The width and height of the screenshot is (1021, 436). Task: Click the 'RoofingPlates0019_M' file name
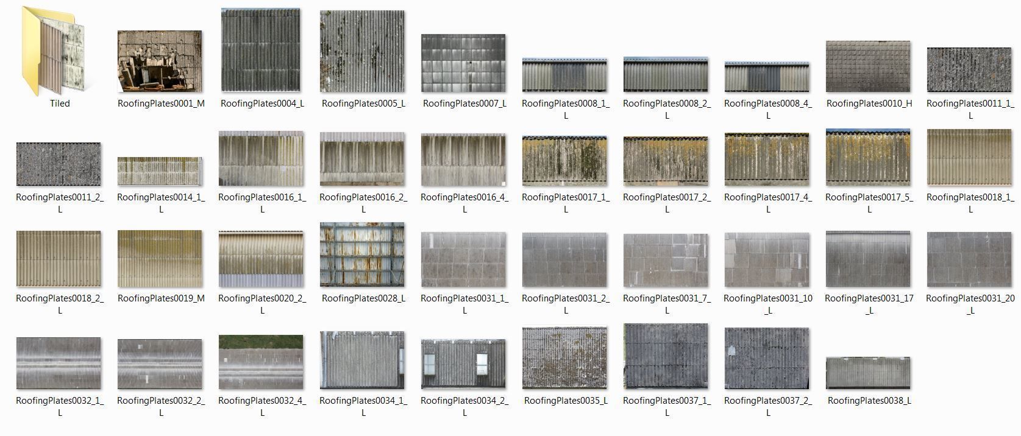(x=161, y=298)
